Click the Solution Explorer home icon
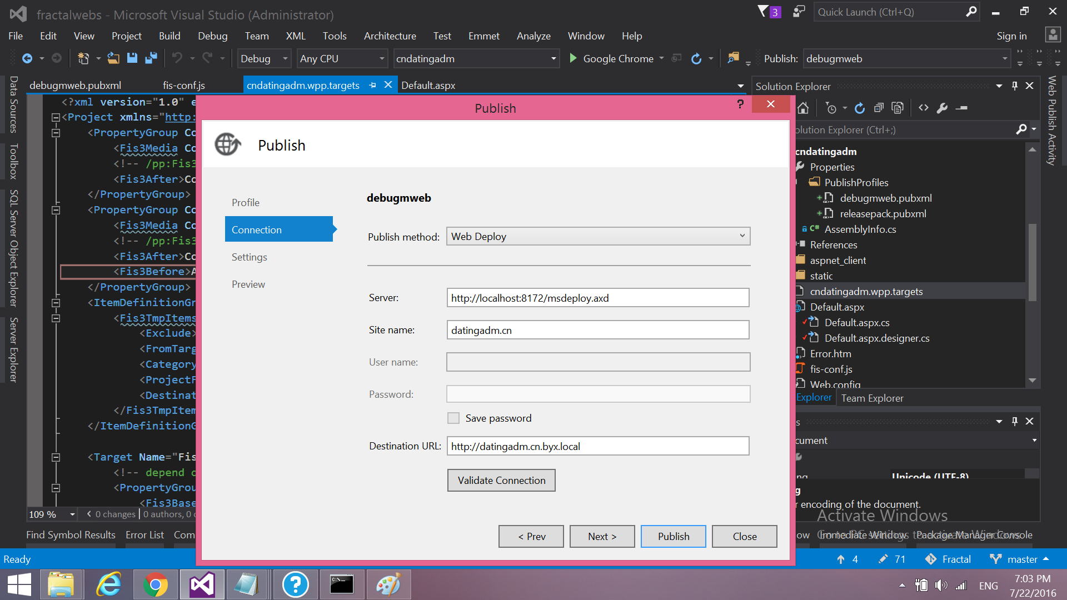 (x=803, y=108)
